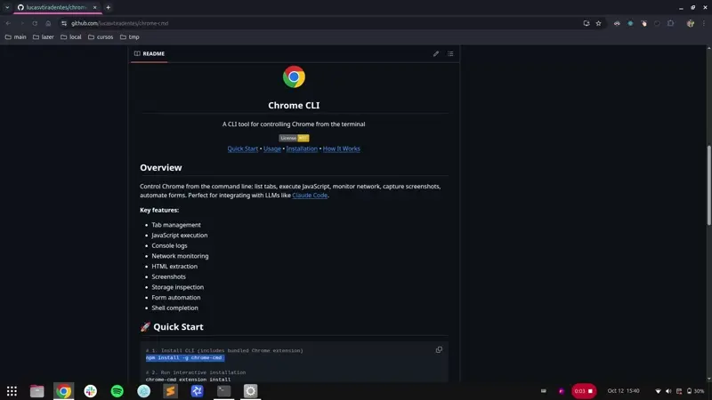Click the Tab management list item
Viewport: 712px width, 400px height.
tap(176, 225)
